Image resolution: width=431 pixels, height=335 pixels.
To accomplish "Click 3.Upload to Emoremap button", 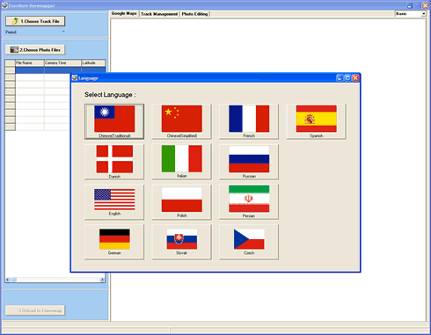I will click(x=35, y=310).
